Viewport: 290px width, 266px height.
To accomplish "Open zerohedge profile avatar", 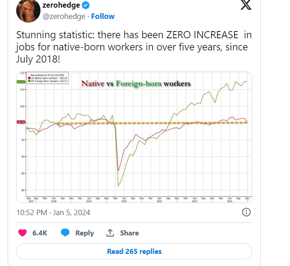I will 28,10.
